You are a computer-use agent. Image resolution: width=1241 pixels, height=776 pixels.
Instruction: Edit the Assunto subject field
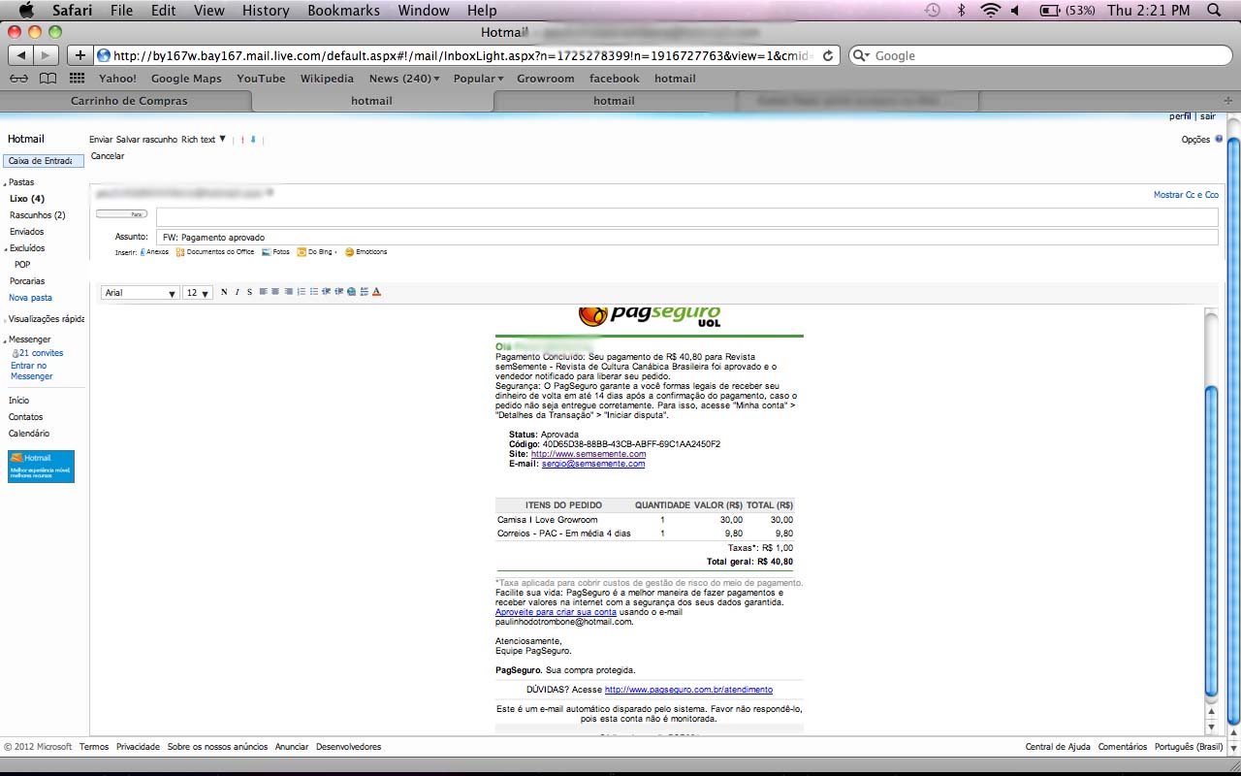[687, 237]
